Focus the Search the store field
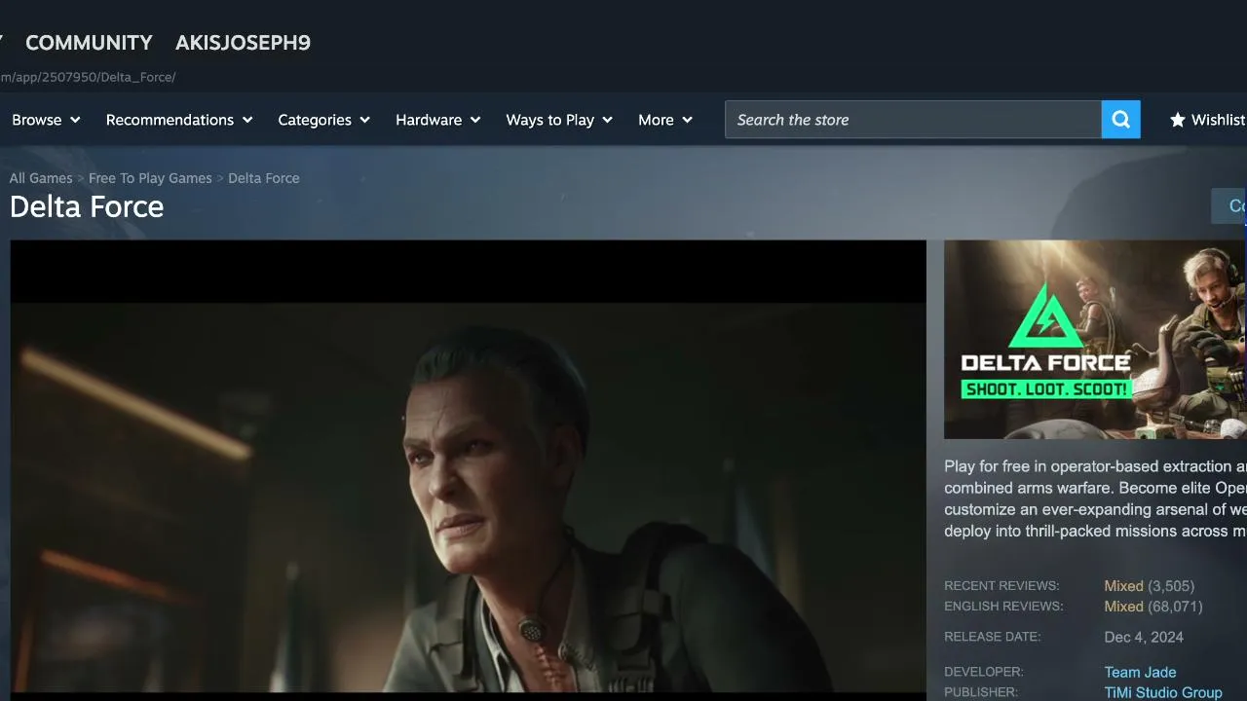The height and width of the screenshot is (701, 1247). click(x=913, y=120)
